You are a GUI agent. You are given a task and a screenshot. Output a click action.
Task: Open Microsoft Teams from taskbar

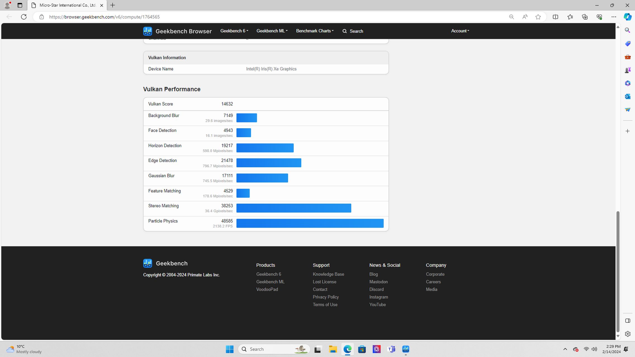(391, 349)
